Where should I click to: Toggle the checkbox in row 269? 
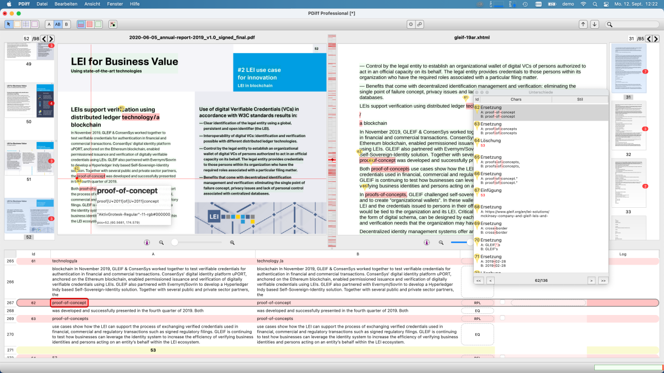pyautogui.click(x=502, y=318)
